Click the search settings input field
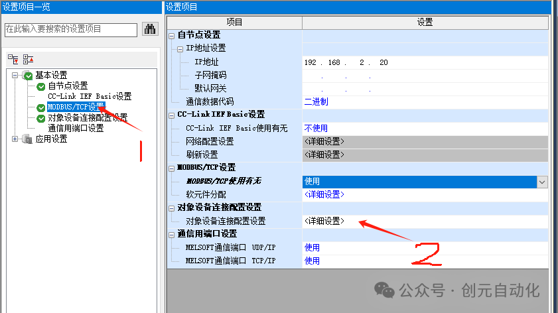This screenshot has height=313, width=558. [71, 30]
